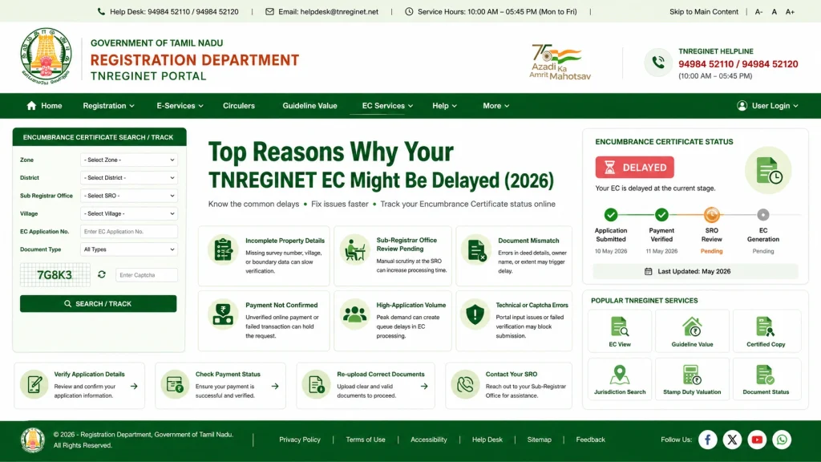The image size is (821, 462).
Task: Click the Verify Application Details icon
Action: point(34,384)
